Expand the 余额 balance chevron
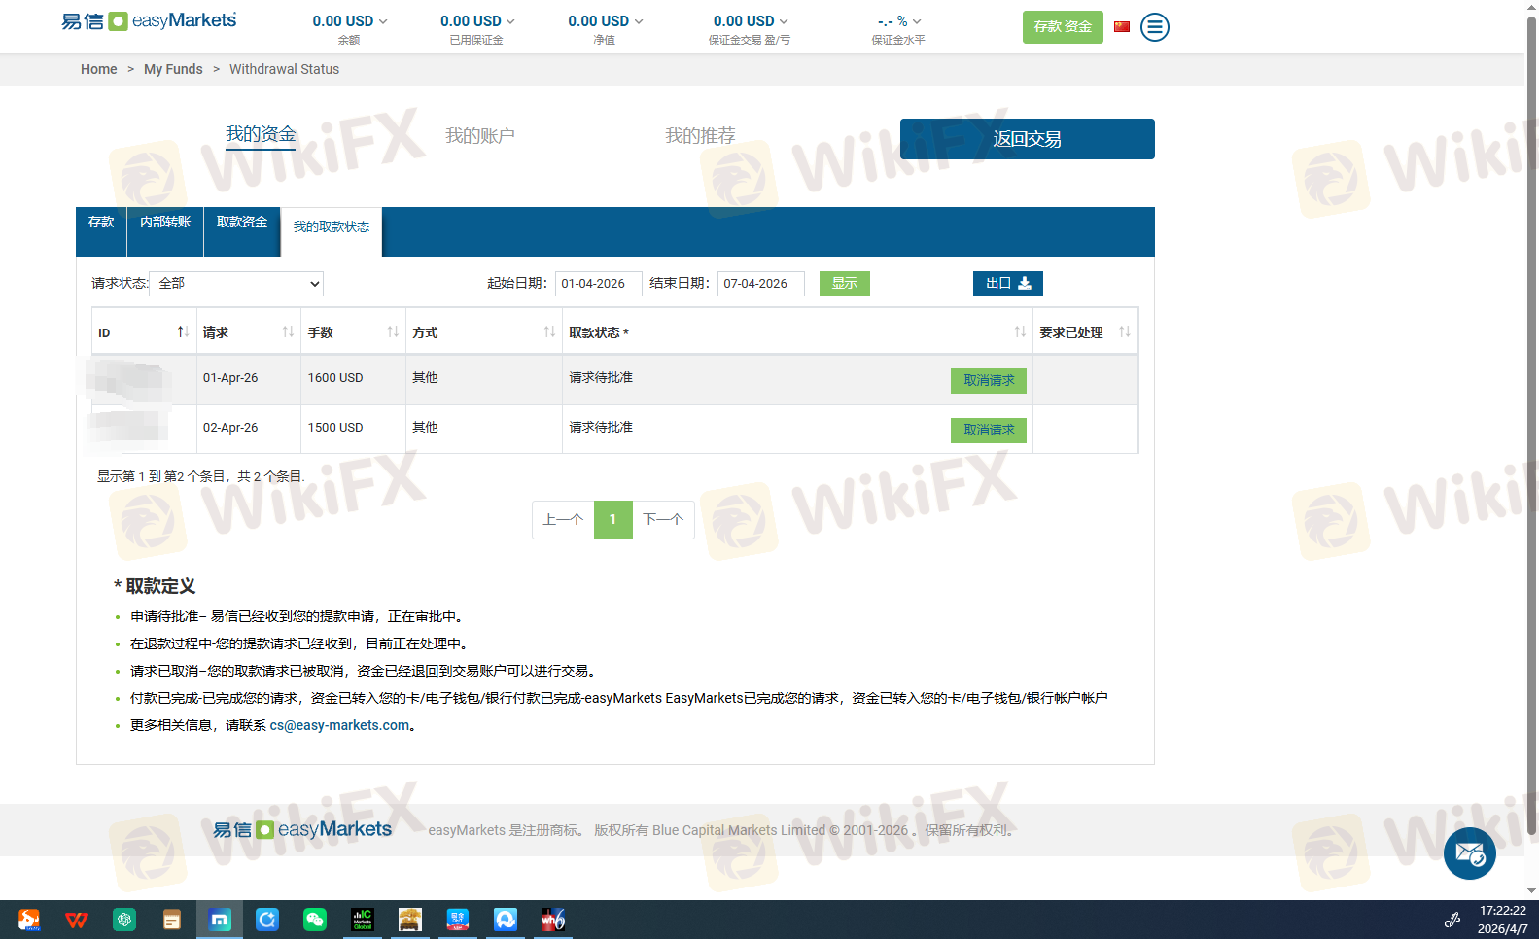Image resolution: width=1539 pixels, height=939 pixels. tap(383, 21)
